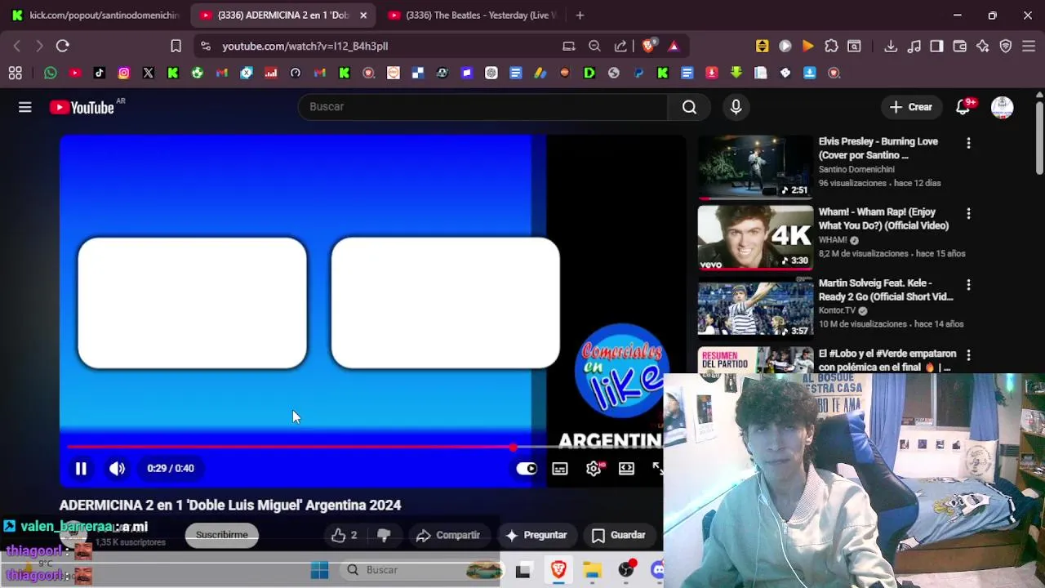Open browser downloads arrow icon
The image size is (1045, 588).
[891, 46]
